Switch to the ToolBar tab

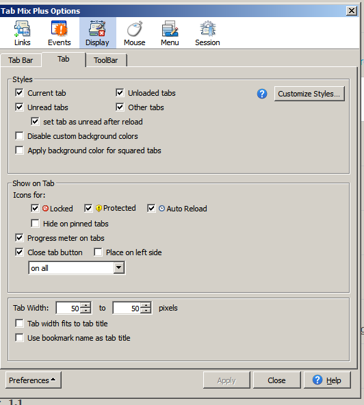(x=106, y=60)
